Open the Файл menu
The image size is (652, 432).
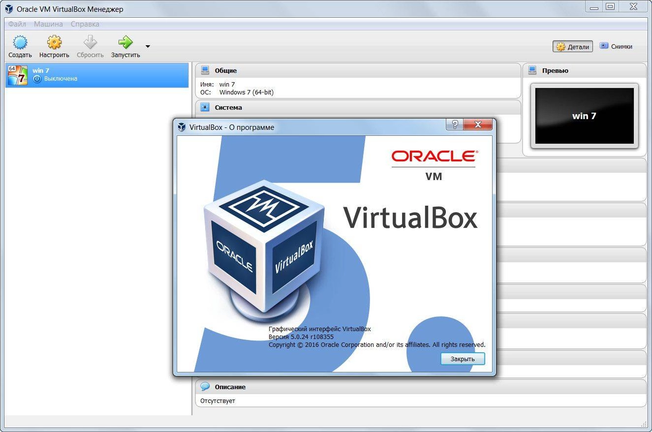pyautogui.click(x=17, y=24)
